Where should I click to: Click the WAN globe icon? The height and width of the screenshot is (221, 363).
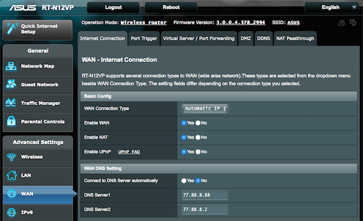tap(11, 193)
